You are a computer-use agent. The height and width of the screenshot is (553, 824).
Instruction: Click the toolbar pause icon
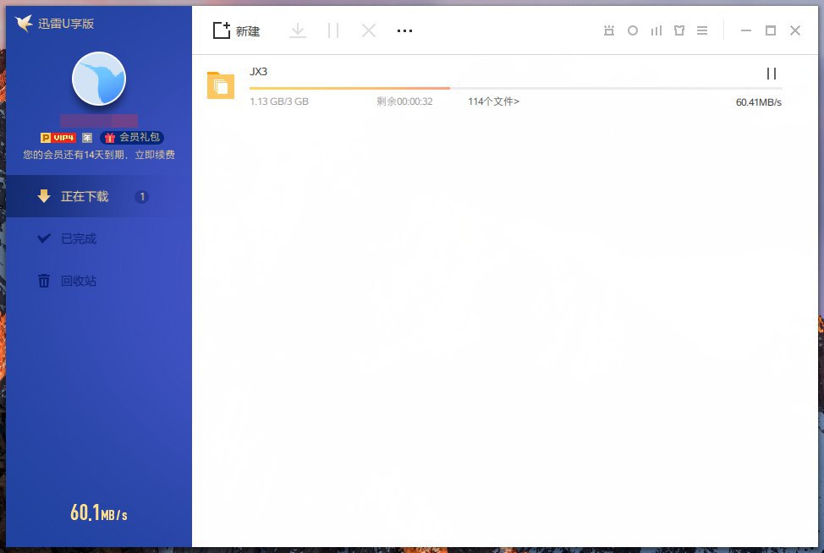click(x=333, y=30)
